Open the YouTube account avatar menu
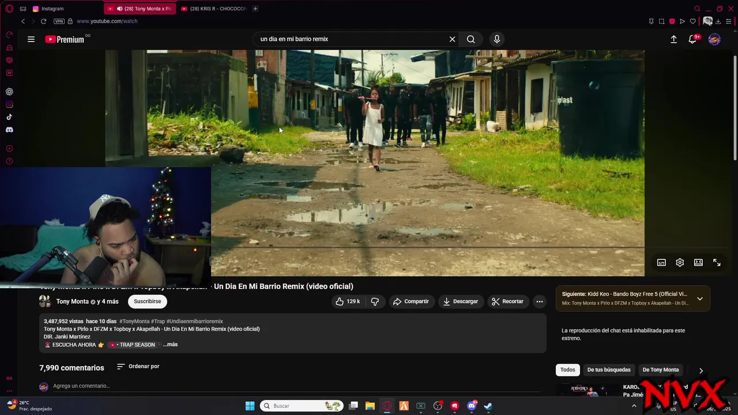This screenshot has width=738, height=415. point(714,39)
